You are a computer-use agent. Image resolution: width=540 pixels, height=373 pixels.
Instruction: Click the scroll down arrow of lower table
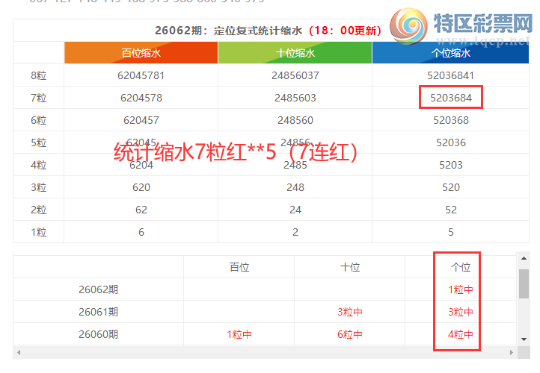(x=524, y=339)
